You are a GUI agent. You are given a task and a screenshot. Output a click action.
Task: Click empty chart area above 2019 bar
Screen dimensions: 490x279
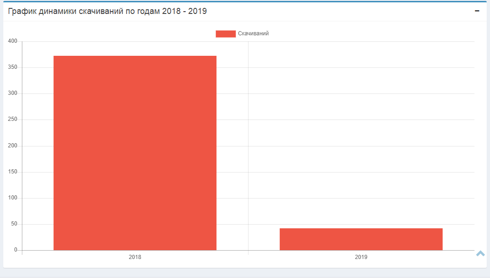[361, 139]
